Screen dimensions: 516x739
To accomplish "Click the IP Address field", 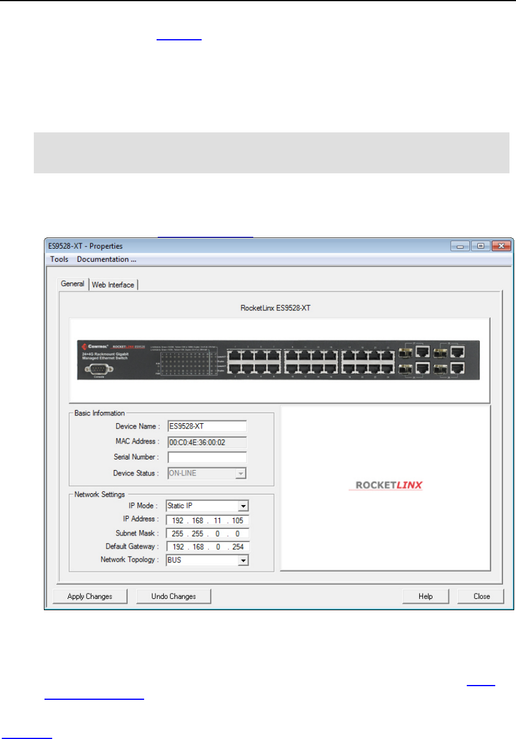I will tap(208, 521).
